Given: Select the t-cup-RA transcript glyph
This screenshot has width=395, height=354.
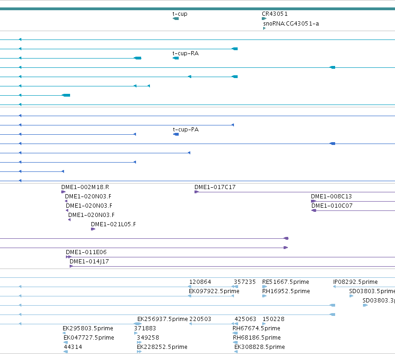Looking at the screenshot, I should pos(175,58).
